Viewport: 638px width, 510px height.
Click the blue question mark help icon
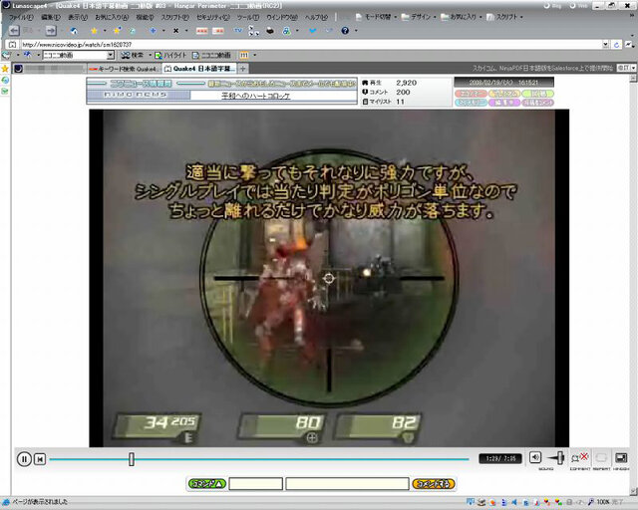tap(345, 31)
